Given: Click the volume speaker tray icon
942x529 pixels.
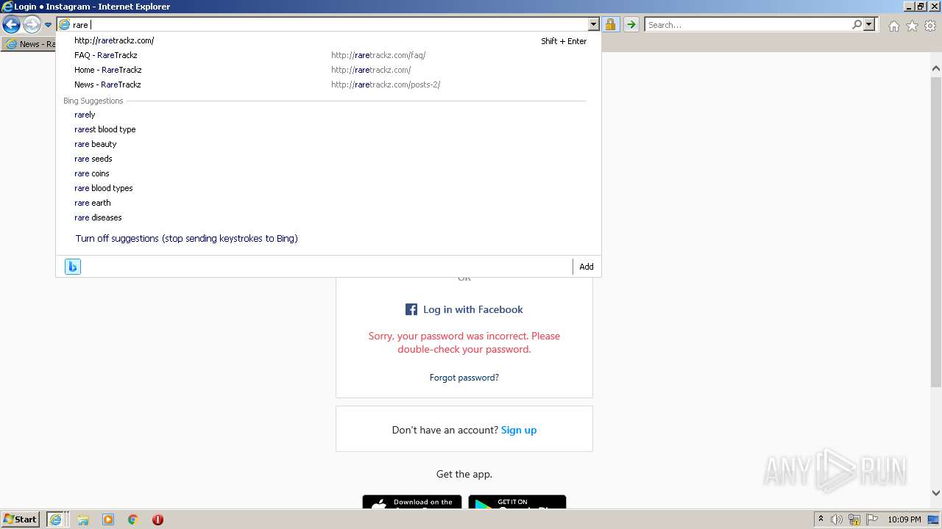Looking at the screenshot, I should tap(837, 519).
